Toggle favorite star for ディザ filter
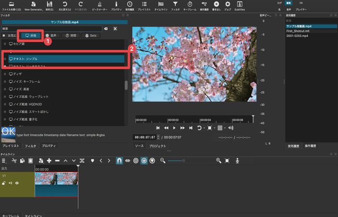338x217 pixels. [x=5, y=74]
